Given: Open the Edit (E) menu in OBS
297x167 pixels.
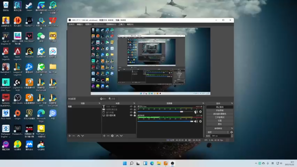Looking at the screenshot, I should pyautogui.click(x=80, y=24).
